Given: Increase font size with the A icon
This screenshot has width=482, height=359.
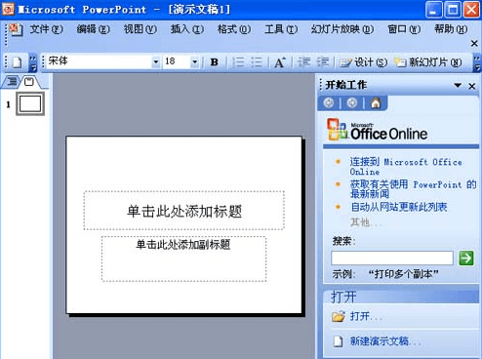Looking at the screenshot, I should [x=280, y=61].
